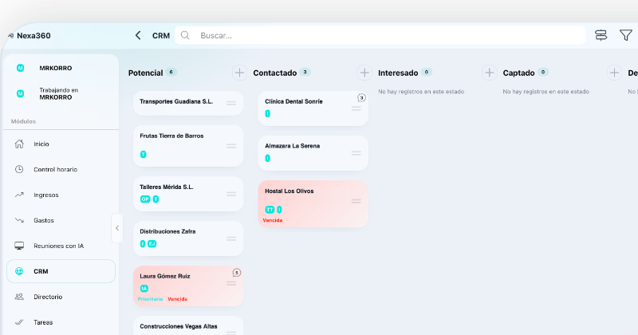Click drag handle on Laura Gómez Ruiz card

coord(231,283)
